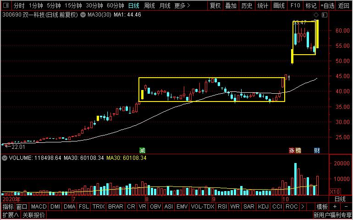Click the blue 财 event marker
Viewport: 353px width, 220px height.
(317, 150)
